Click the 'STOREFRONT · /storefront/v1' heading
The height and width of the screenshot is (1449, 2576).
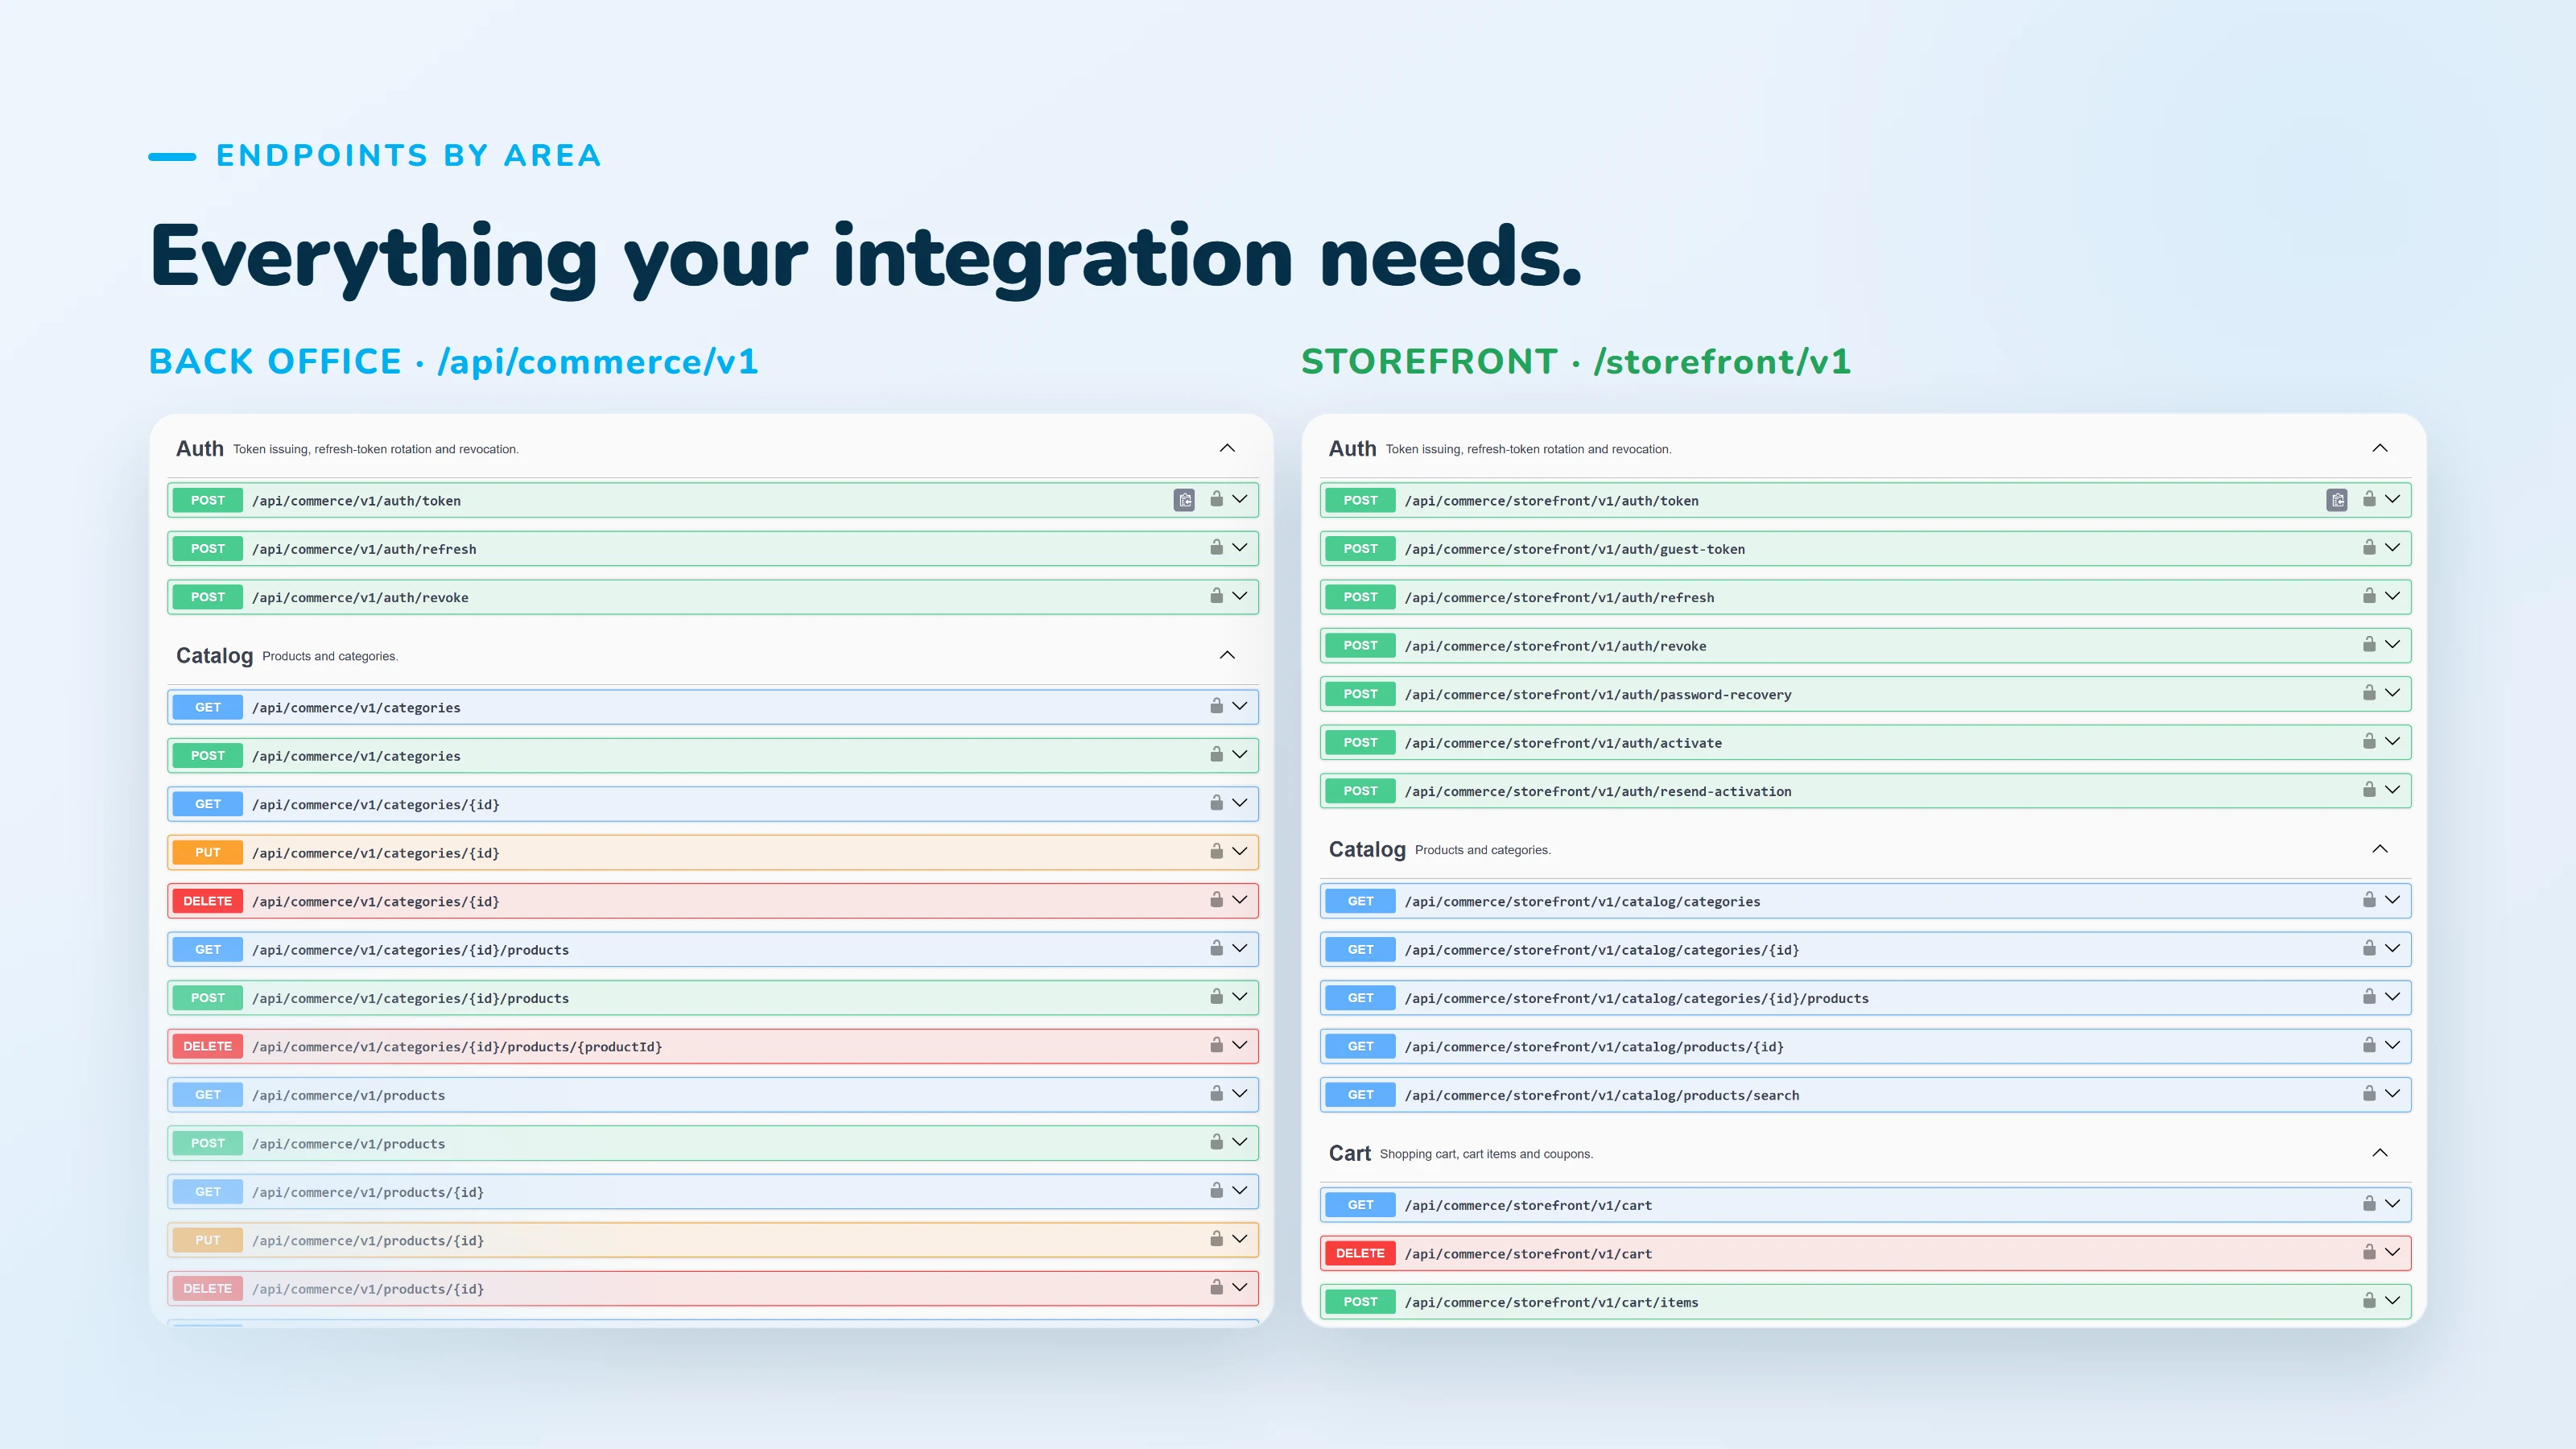tap(1576, 361)
